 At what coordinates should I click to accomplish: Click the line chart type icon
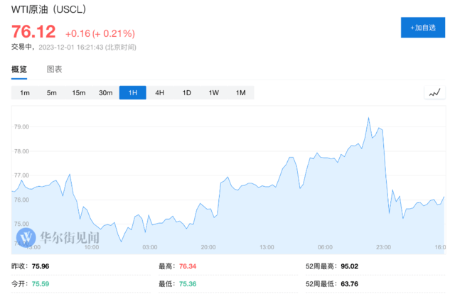pos(434,93)
